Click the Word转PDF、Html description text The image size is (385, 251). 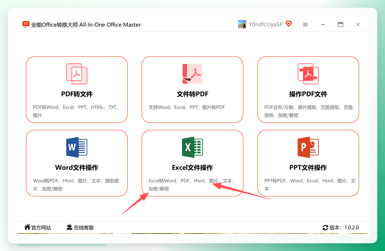tap(76, 185)
